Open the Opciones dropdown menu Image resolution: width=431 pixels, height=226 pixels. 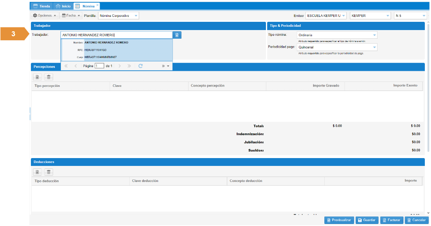click(x=44, y=16)
